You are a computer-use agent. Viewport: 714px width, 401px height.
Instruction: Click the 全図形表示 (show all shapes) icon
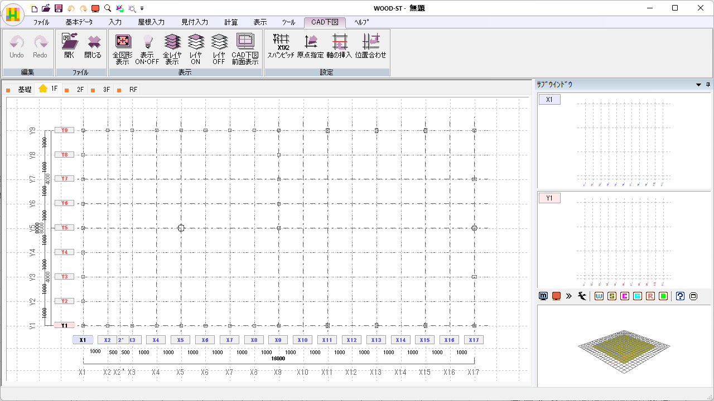[x=122, y=48]
